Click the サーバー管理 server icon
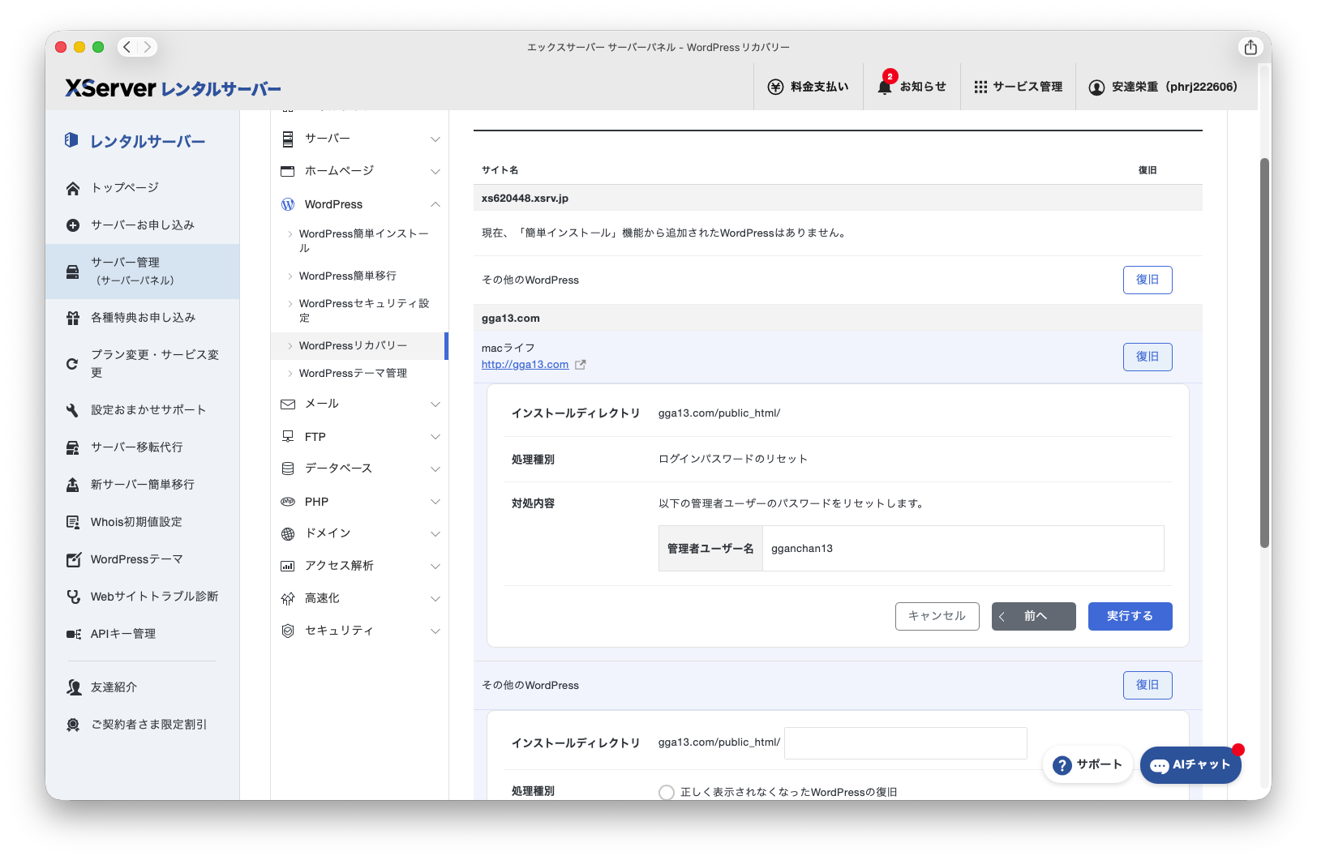1317x860 pixels. pos(73,271)
